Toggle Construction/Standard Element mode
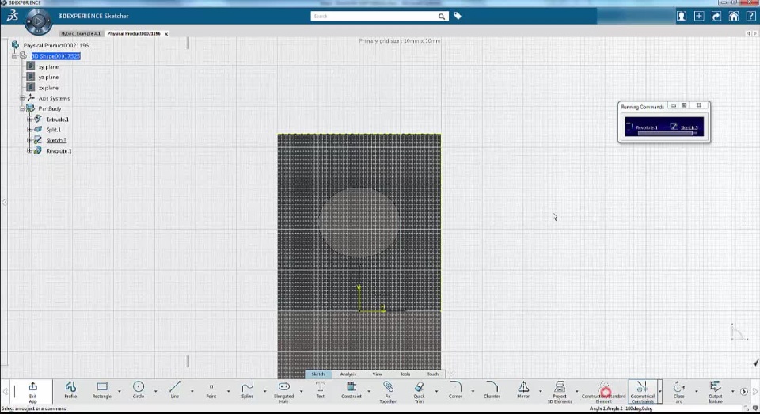The width and height of the screenshot is (760, 414). 604,392
